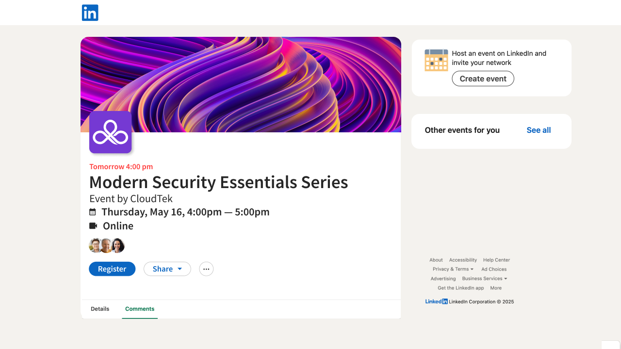Select the Comments tab

click(x=140, y=309)
